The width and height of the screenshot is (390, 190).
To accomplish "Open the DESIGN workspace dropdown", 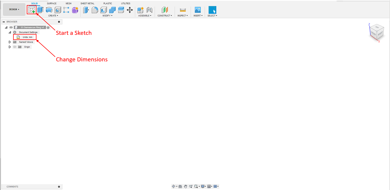I will [x=14, y=9].
